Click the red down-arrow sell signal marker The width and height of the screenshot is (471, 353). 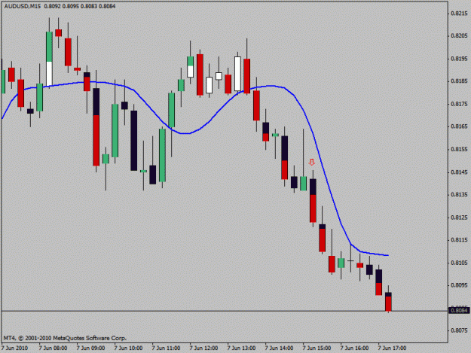(x=312, y=163)
